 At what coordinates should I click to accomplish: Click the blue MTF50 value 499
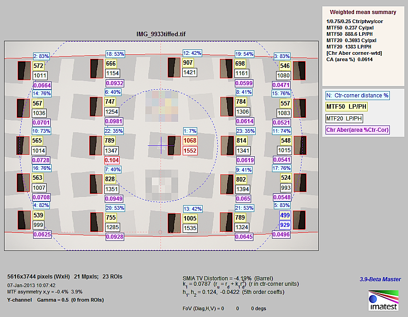pyautogui.click(x=285, y=215)
